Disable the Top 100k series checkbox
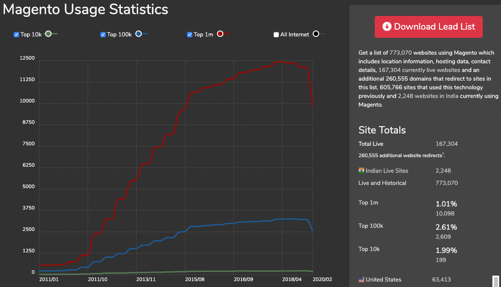The height and width of the screenshot is (287, 501). [103, 35]
